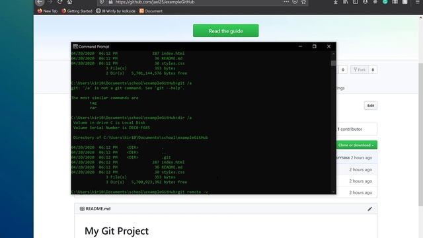Reload the GitHub page
Image resolution: width=423 pixels, height=238 pixels.
(x=59, y=2)
